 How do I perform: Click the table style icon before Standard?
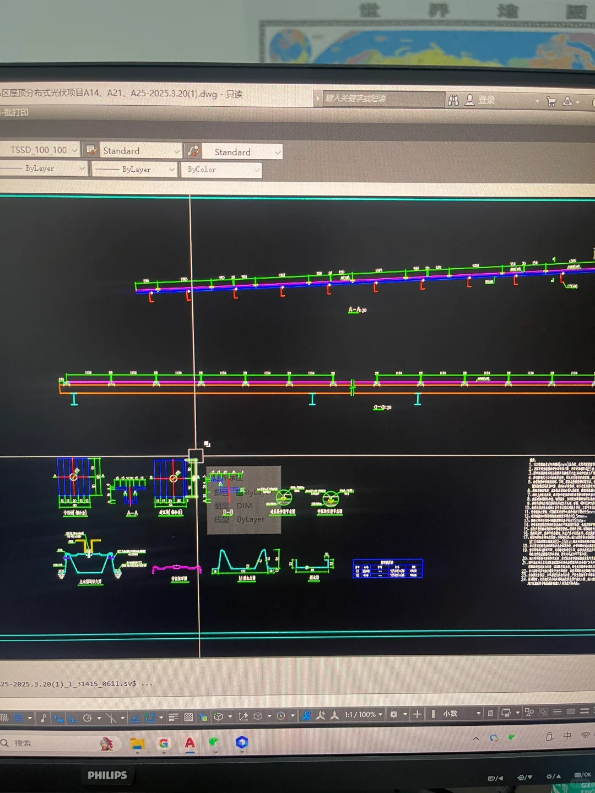(x=91, y=150)
